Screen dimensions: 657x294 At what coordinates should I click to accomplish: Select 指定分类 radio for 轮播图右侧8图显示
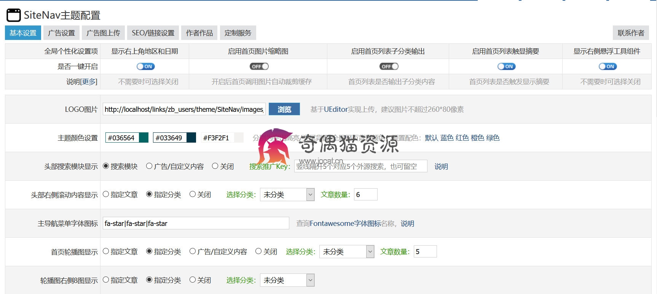149,280
